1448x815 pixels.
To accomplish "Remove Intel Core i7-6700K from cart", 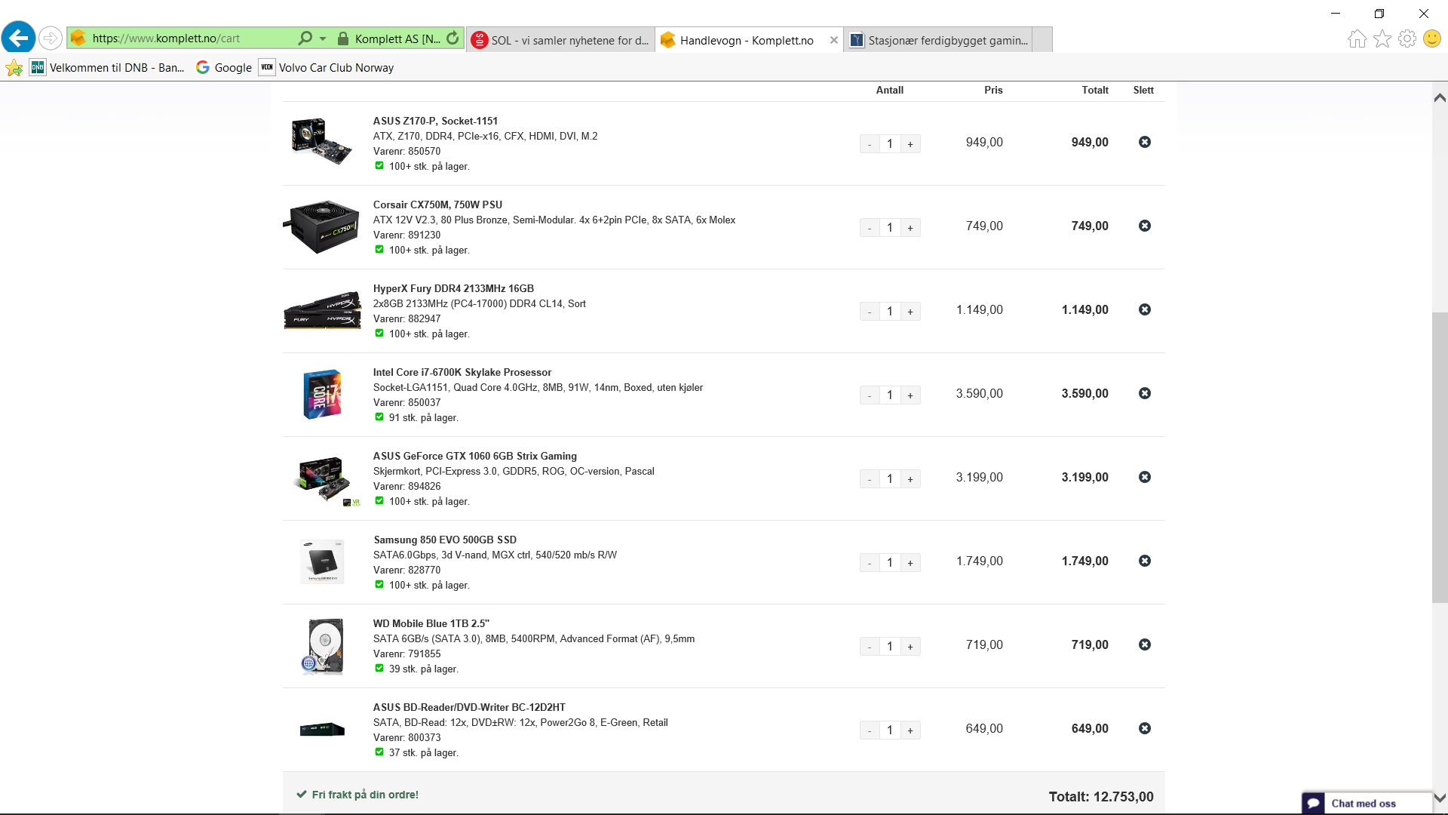I will [1144, 393].
